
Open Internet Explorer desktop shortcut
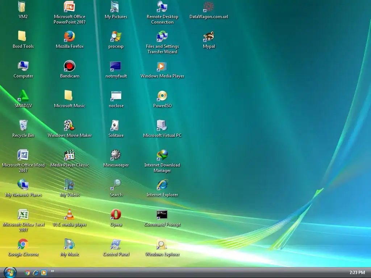162,185
